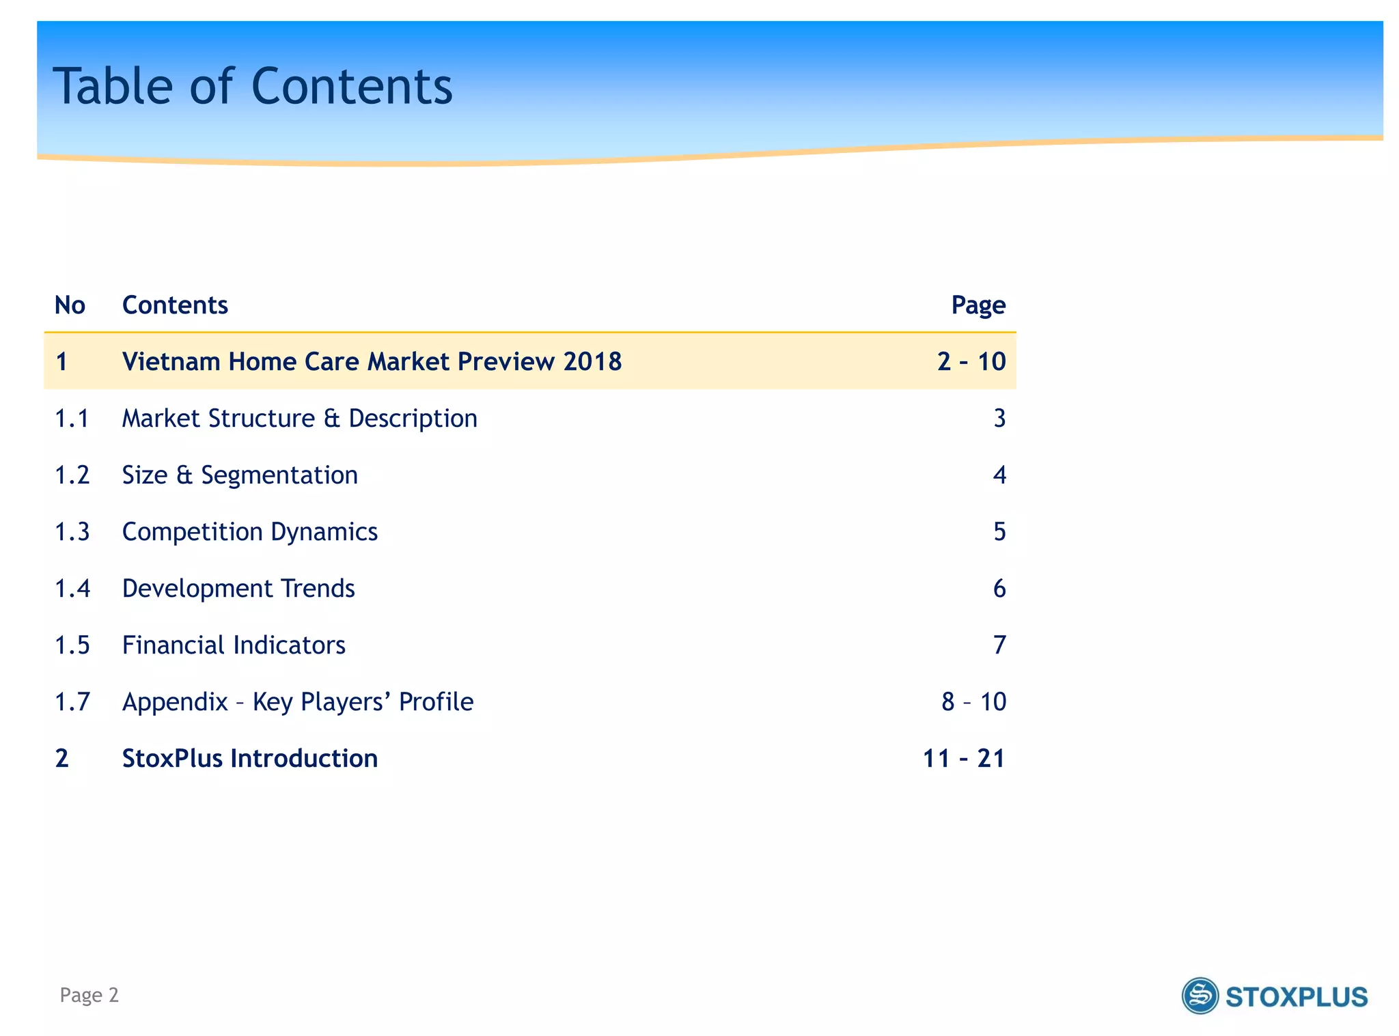Go to Competition Dynamics section
Screen dimensions: 1399x1036
[x=249, y=531]
